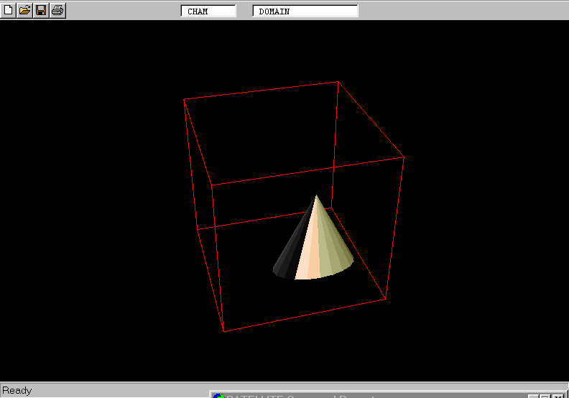The height and width of the screenshot is (398, 569).
Task: Select the DOMAIN text field
Action: pyautogui.click(x=305, y=11)
